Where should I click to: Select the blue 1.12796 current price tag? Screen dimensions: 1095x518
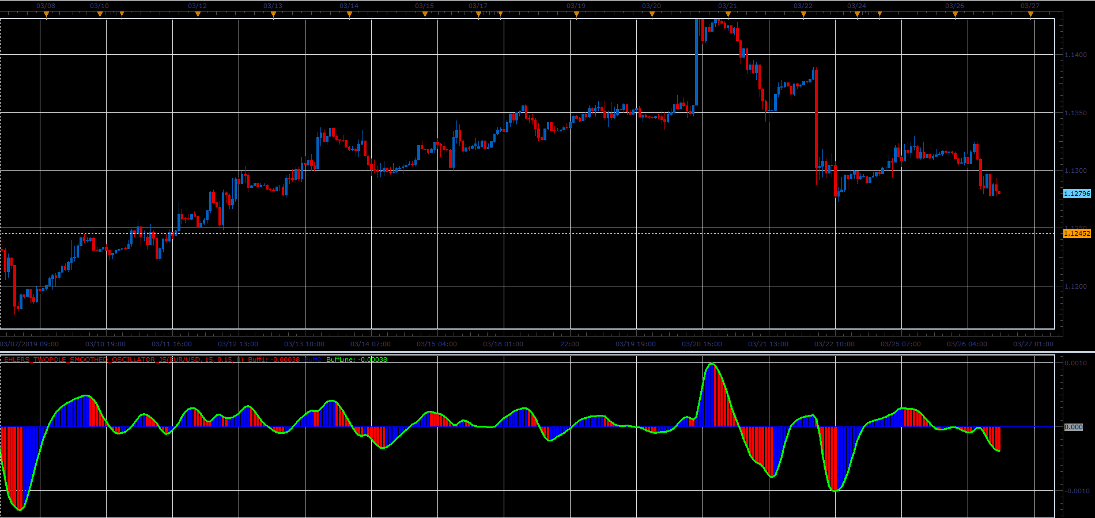pyautogui.click(x=1077, y=194)
